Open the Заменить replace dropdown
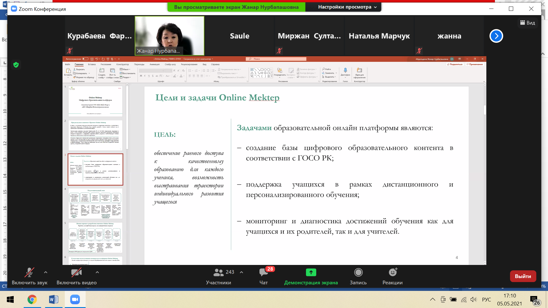This screenshot has width=548, height=308. click(329, 73)
